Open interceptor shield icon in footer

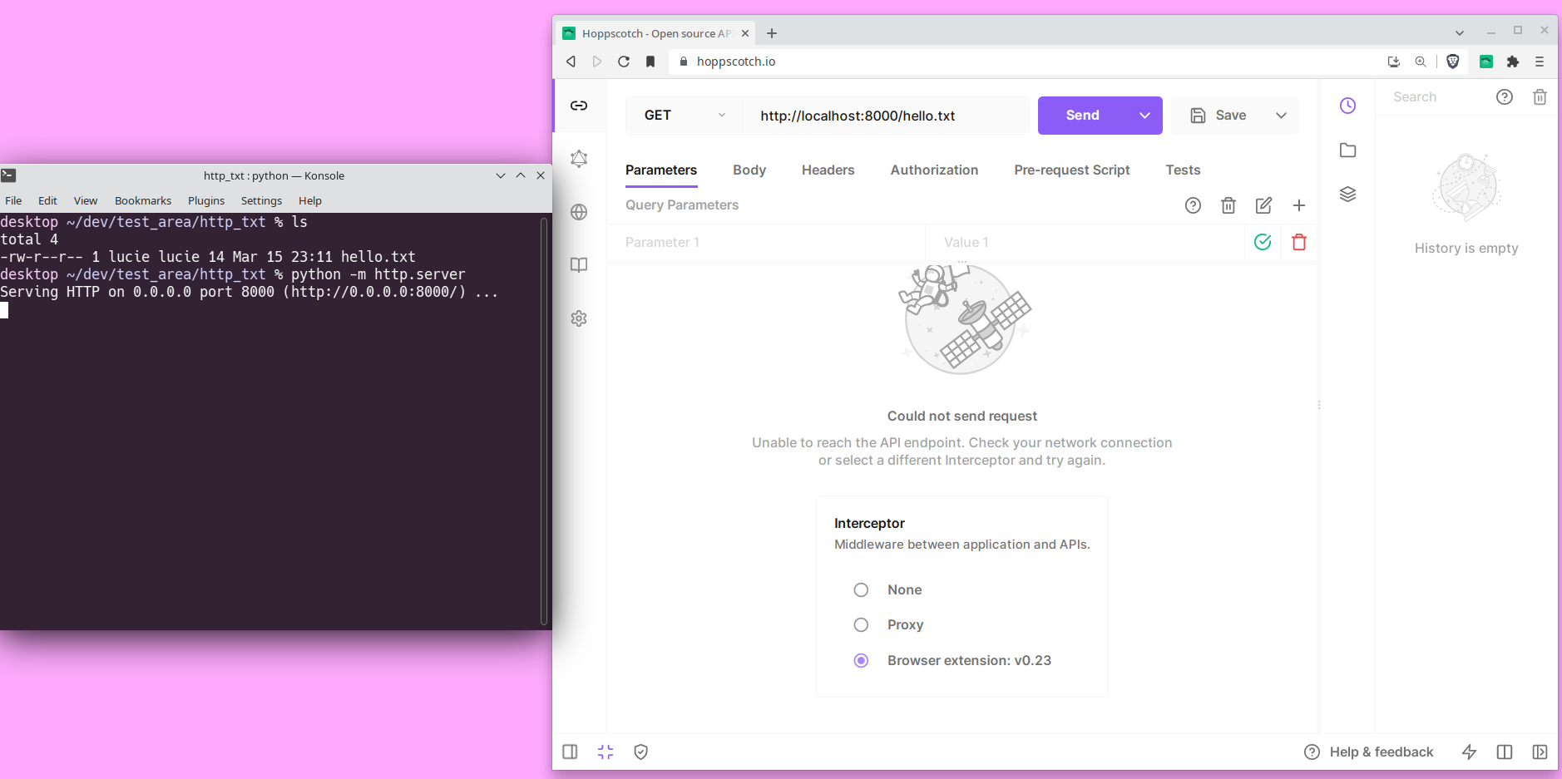[x=640, y=752]
